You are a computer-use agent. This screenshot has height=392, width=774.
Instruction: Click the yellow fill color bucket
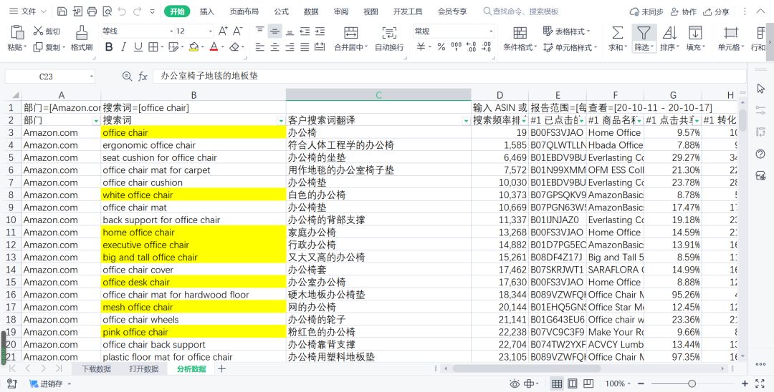coord(193,46)
